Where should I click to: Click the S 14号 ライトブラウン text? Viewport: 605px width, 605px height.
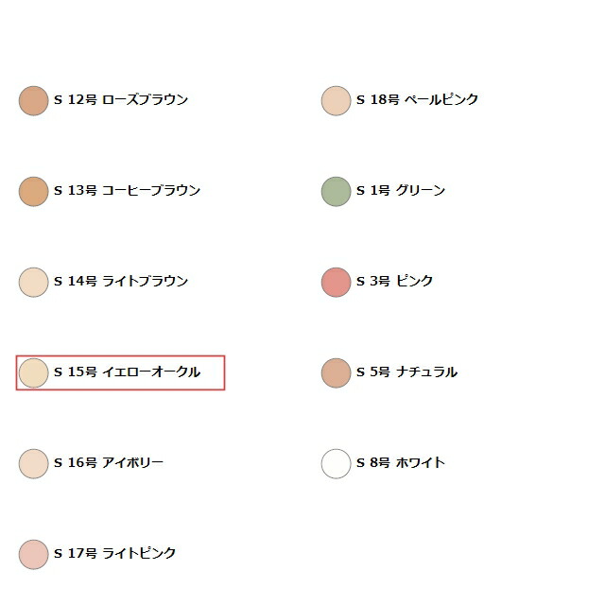[x=121, y=282]
